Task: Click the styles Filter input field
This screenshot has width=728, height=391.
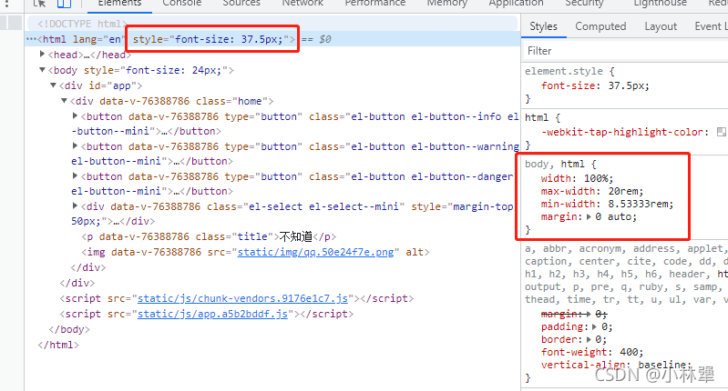Action: 624,51
